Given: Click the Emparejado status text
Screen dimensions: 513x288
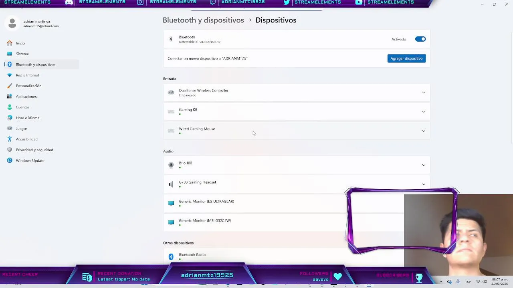Looking at the screenshot, I should pyautogui.click(x=188, y=95).
